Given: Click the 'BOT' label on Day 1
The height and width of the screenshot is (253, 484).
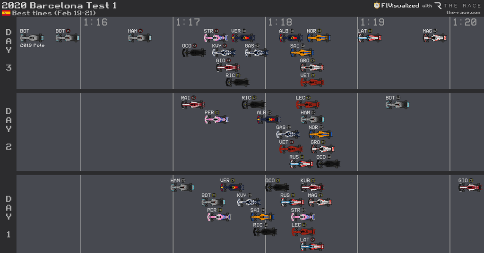Looking at the screenshot, I should pyautogui.click(x=206, y=195).
